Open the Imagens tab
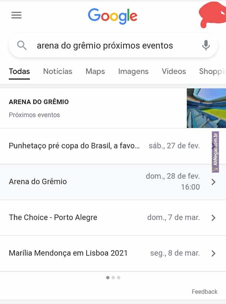The height and width of the screenshot is (304, 226). click(133, 71)
